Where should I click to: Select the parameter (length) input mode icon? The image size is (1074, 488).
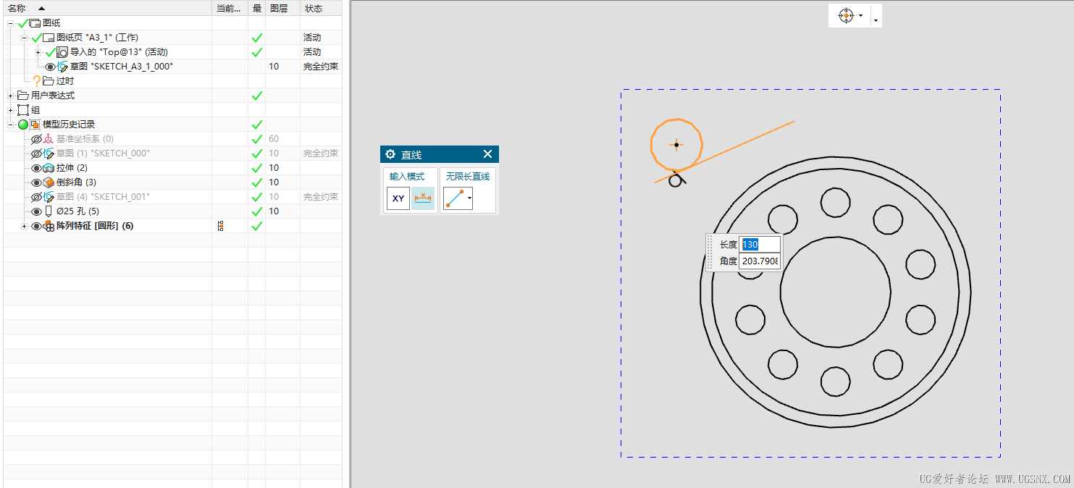pos(423,198)
